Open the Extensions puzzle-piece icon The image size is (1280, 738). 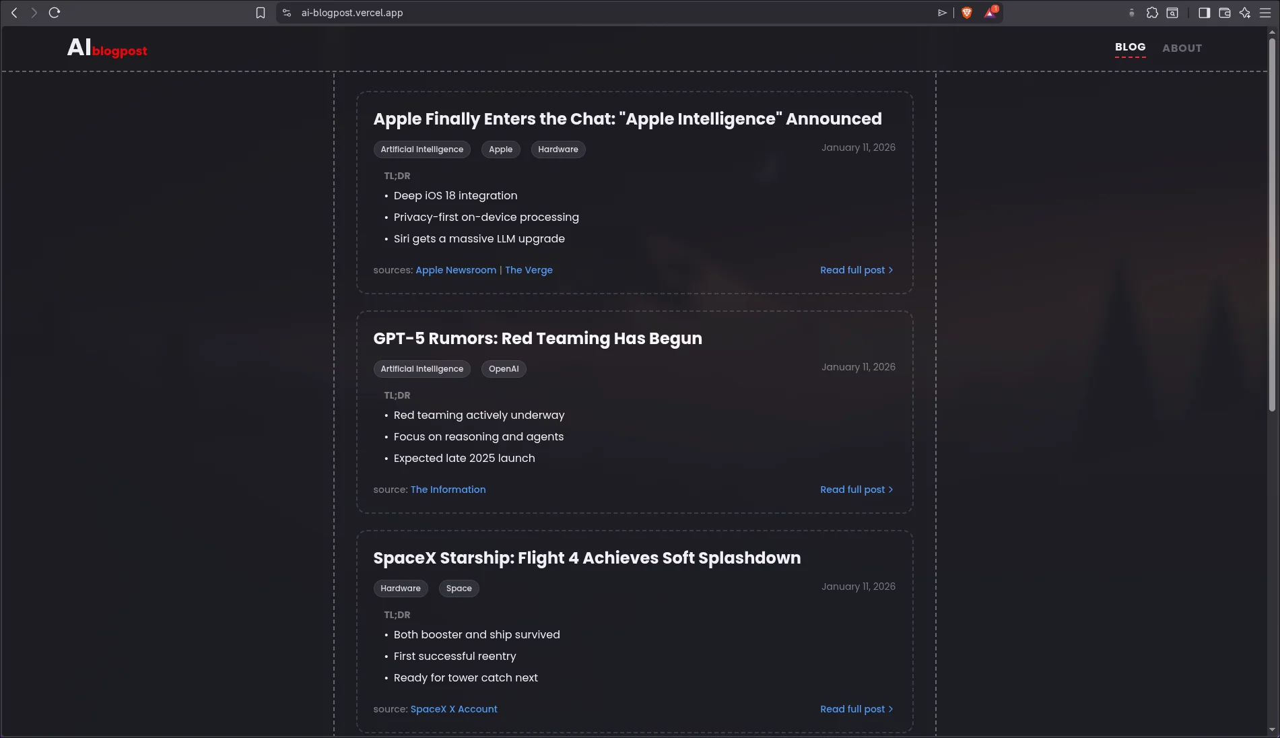tap(1152, 13)
